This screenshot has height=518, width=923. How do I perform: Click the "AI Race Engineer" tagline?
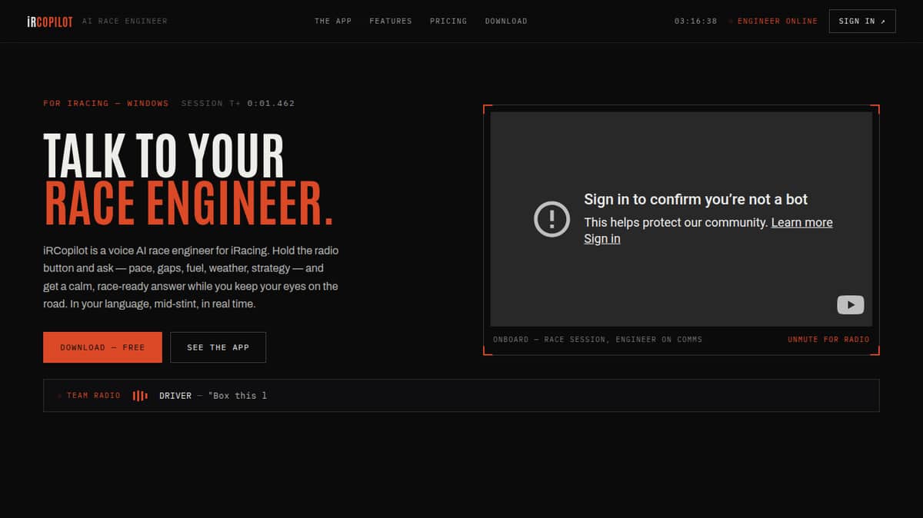[124, 22]
